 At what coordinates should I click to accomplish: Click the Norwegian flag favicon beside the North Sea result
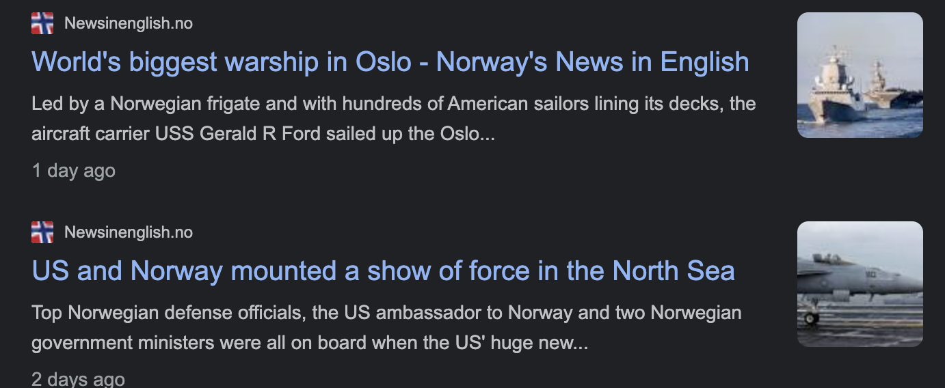pos(42,232)
